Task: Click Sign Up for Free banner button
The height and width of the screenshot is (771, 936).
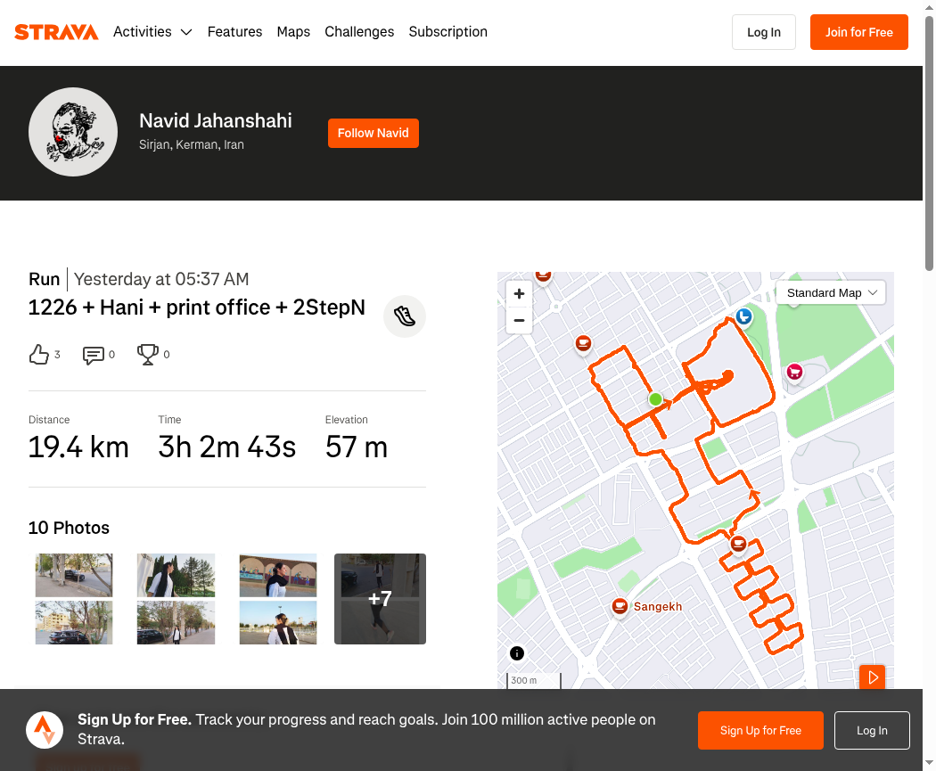Action: click(760, 730)
